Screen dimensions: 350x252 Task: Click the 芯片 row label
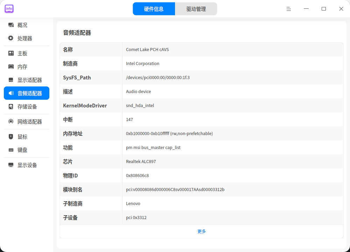coord(68,162)
